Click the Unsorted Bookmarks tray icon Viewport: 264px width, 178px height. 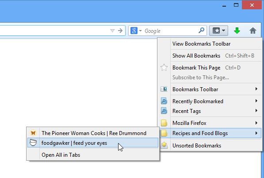point(164,145)
